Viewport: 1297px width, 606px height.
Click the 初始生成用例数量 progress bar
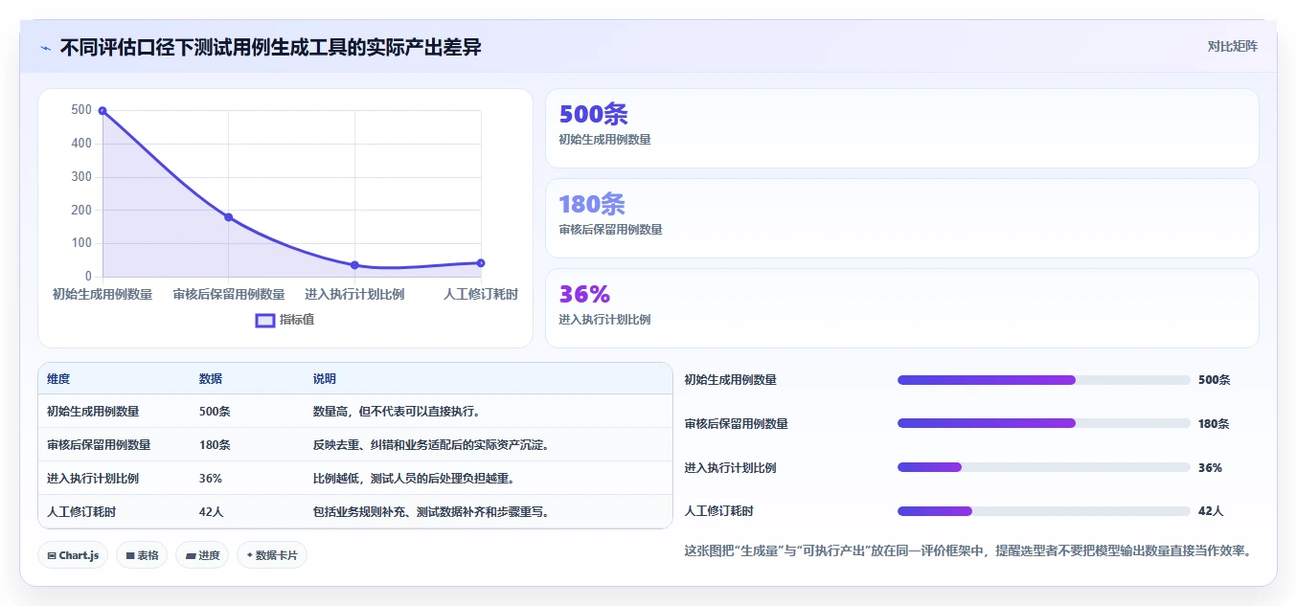[1044, 380]
